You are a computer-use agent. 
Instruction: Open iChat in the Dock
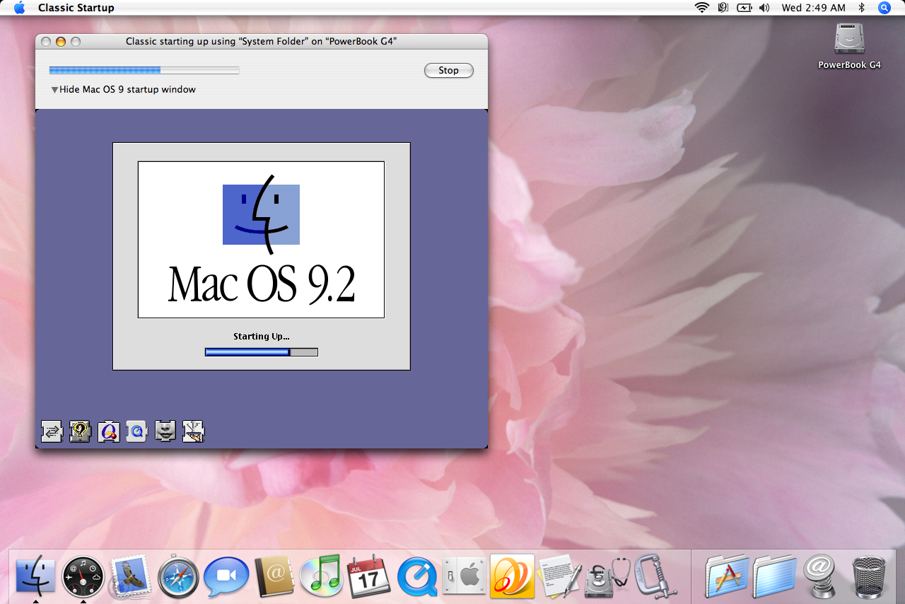pos(226,576)
